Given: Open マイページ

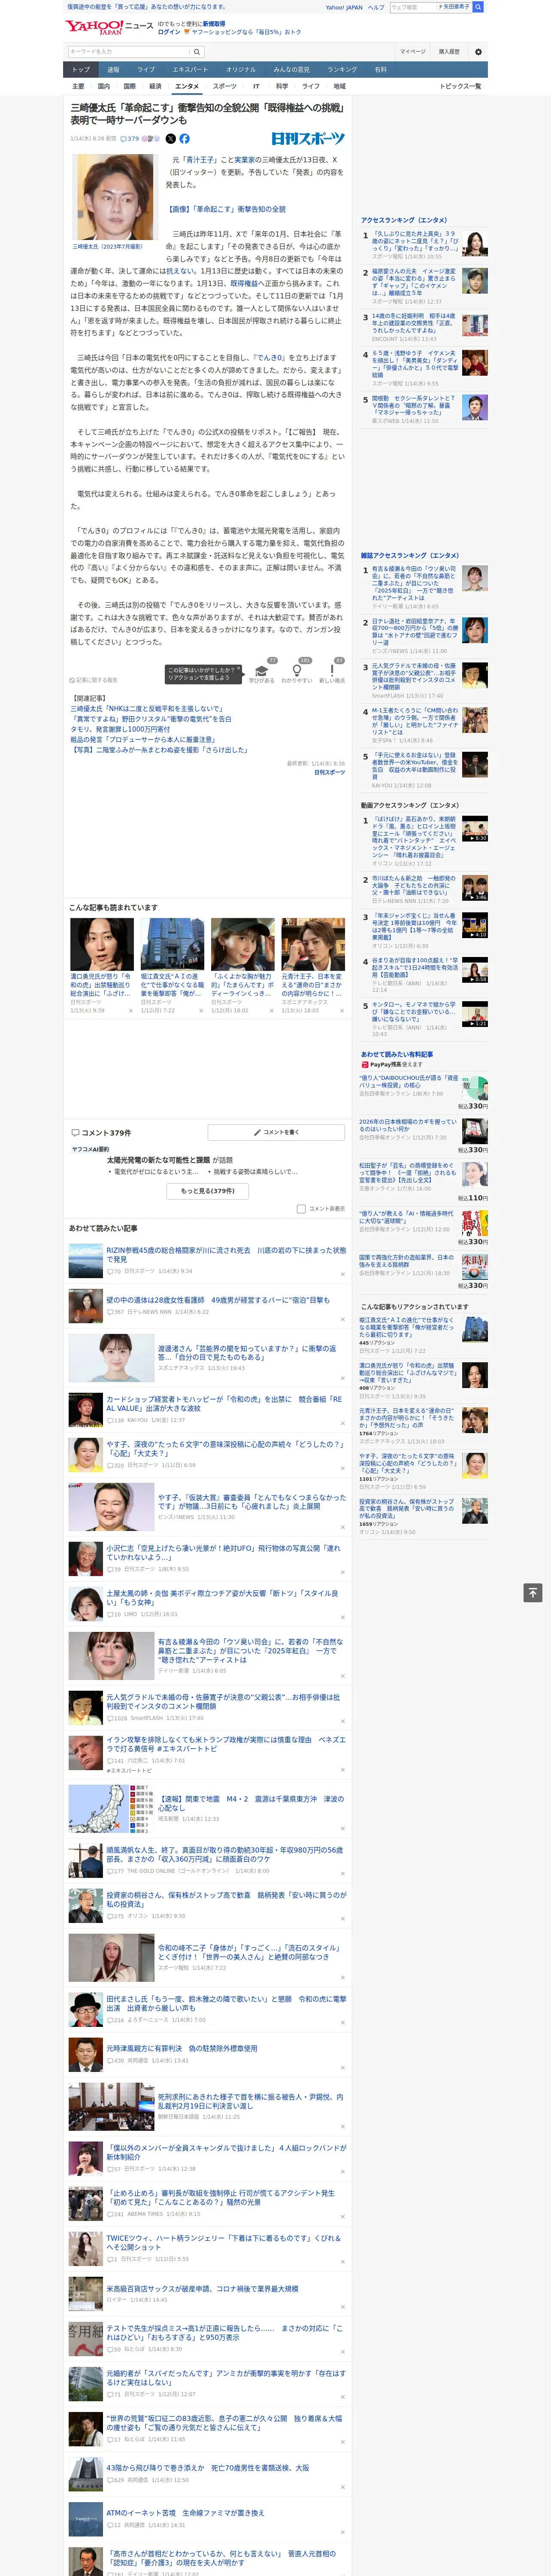Looking at the screenshot, I should click(x=413, y=52).
